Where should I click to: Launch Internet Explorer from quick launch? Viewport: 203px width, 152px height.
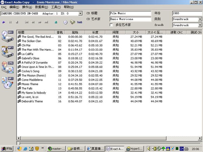(x=25, y=149)
